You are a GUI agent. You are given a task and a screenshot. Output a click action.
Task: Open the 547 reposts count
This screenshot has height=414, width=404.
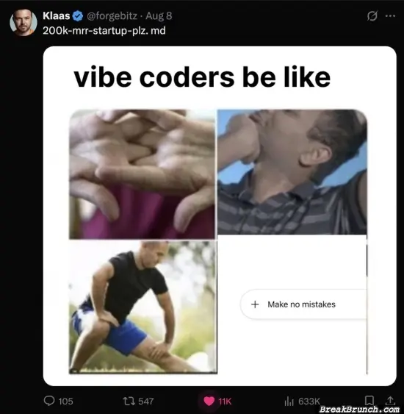[146, 401]
